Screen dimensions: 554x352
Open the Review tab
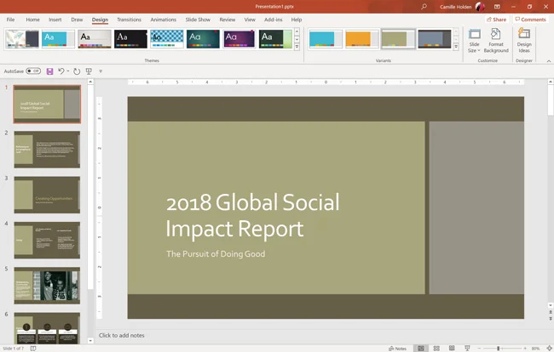click(x=228, y=20)
